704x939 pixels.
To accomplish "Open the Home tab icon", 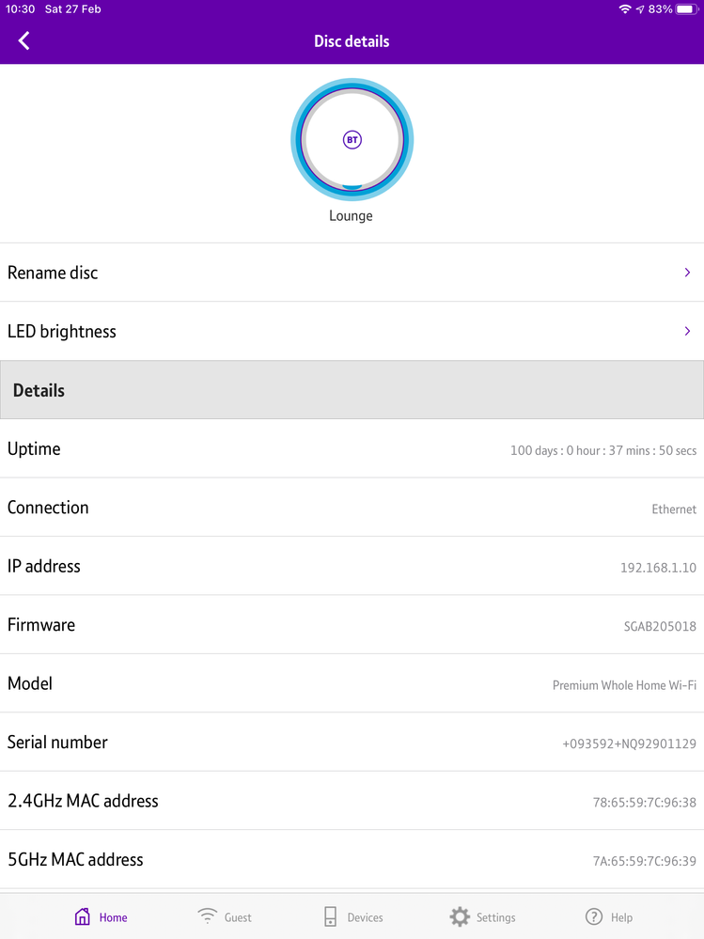I will (83, 916).
